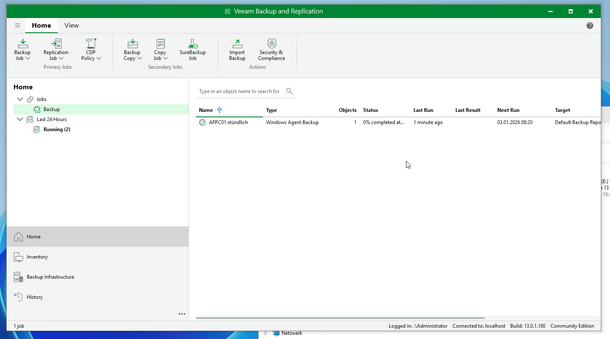This screenshot has width=610, height=339.
Task: Click the Backup Copy ribbon icon
Action: [132, 44]
